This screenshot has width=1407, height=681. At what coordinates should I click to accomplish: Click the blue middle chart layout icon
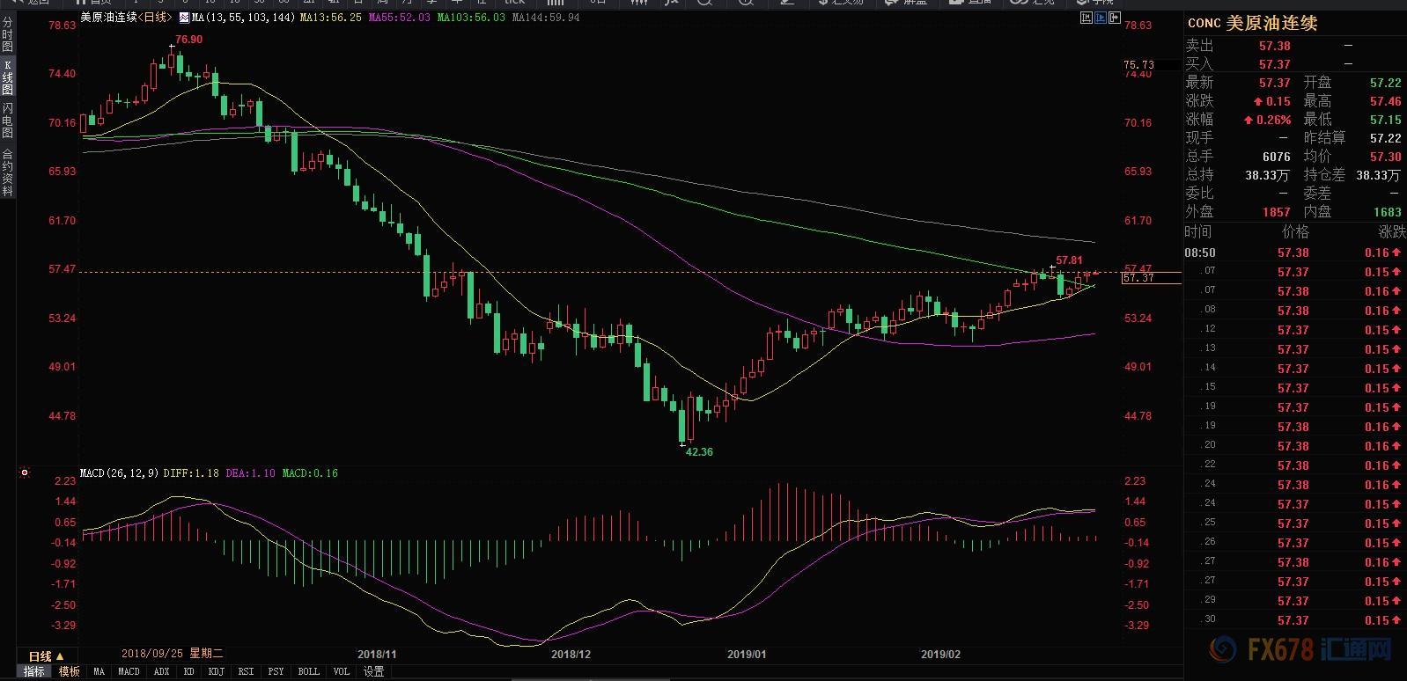click(1101, 18)
